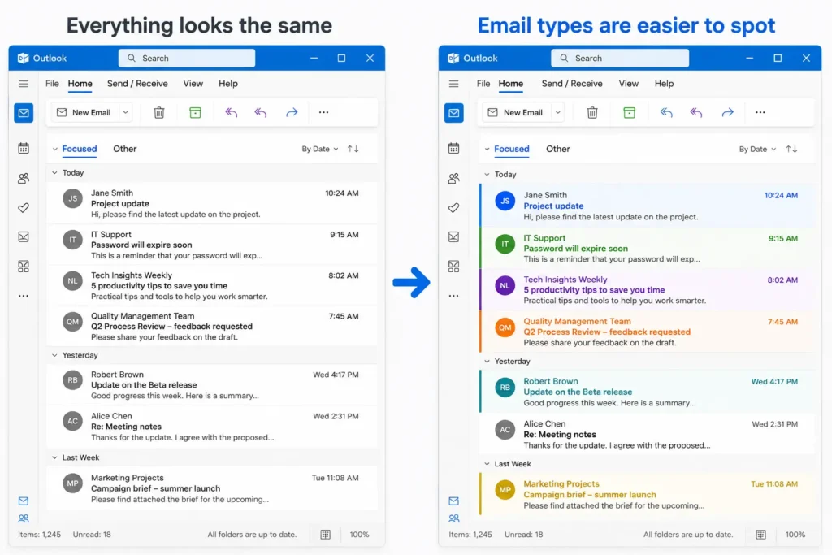Viewport: 832px width, 555px height.
Task: Switch to Other inbox tab in right Outlook
Action: (557, 149)
